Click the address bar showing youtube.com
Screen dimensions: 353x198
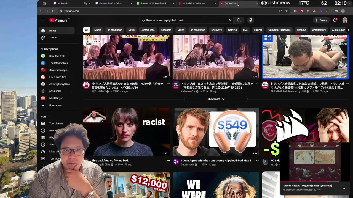click(168, 11)
